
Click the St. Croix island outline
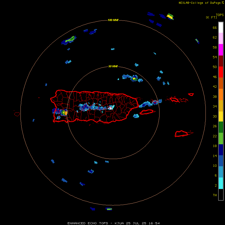point(182,134)
